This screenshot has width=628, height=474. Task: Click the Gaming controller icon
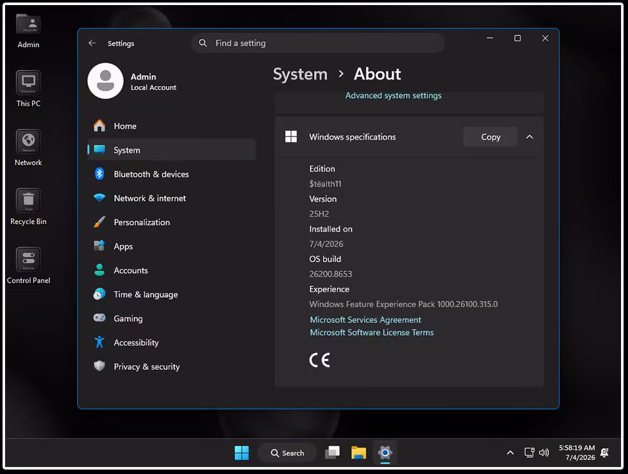[99, 318]
